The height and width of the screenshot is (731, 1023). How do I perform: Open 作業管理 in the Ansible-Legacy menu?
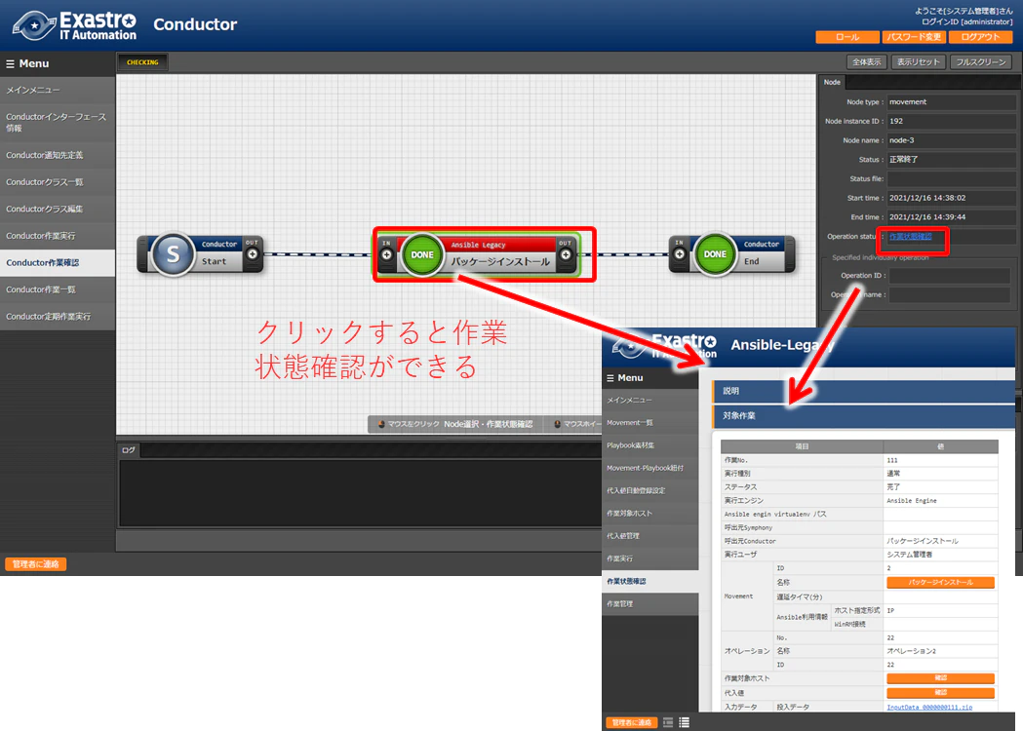click(x=649, y=604)
